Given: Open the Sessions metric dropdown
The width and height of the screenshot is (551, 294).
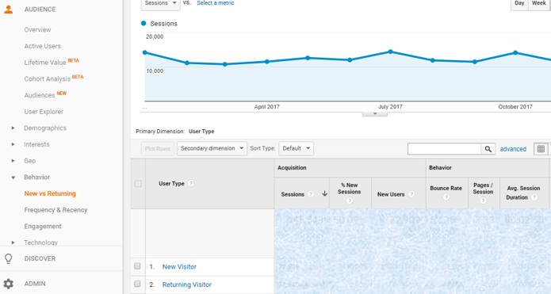Looking at the screenshot, I should coord(161,3).
